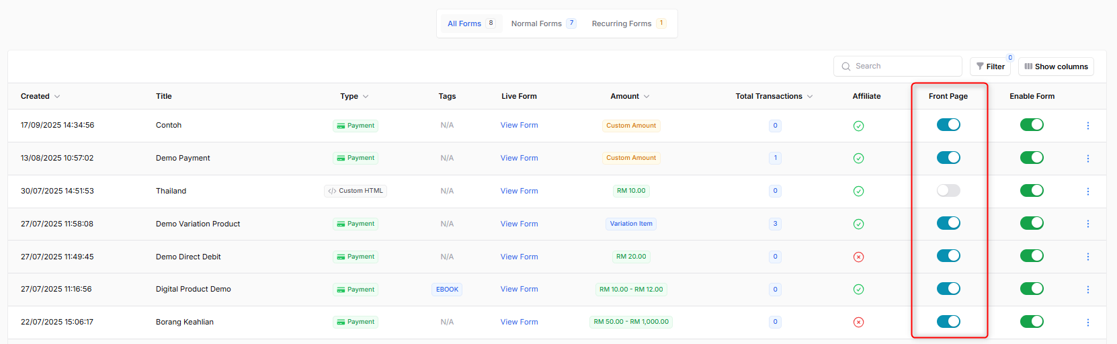Open three-dot menu for Thailand row
The image size is (1117, 344).
[1087, 191]
